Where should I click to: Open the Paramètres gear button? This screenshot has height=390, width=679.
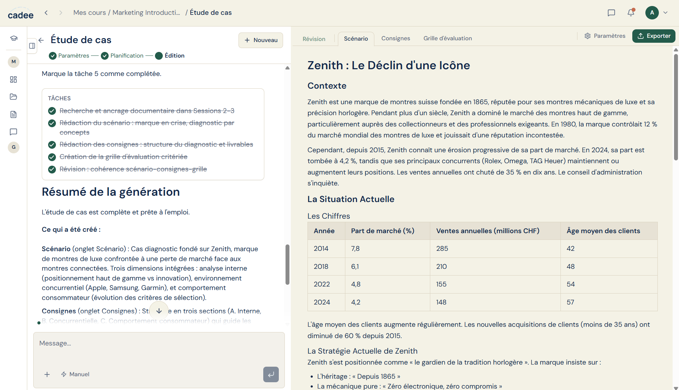(605, 36)
